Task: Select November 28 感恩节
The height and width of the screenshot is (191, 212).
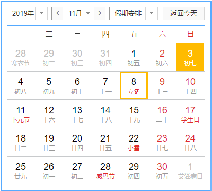Action: pos(105,170)
